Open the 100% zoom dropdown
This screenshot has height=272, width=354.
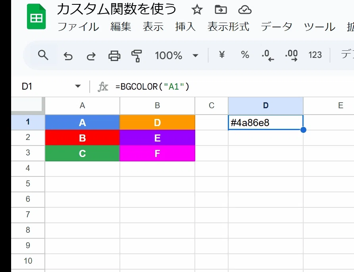tap(177, 55)
